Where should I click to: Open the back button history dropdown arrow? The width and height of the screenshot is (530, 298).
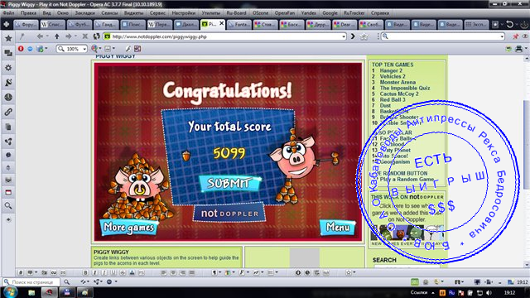point(46,36)
